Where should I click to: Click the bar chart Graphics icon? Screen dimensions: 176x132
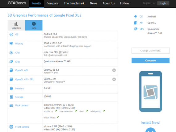pyautogui.click(x=16, y=24)
